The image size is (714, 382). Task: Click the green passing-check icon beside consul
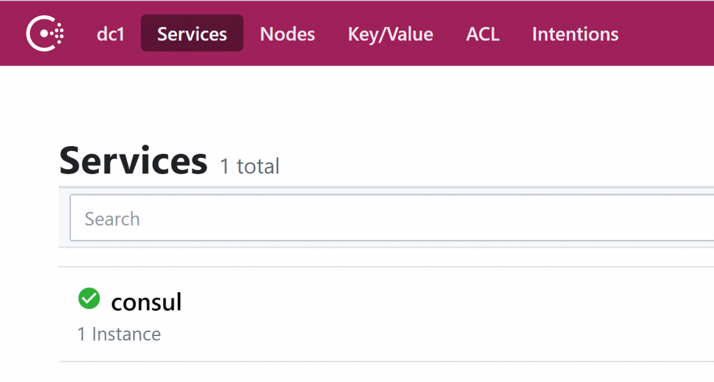click(x=89, y=299)
